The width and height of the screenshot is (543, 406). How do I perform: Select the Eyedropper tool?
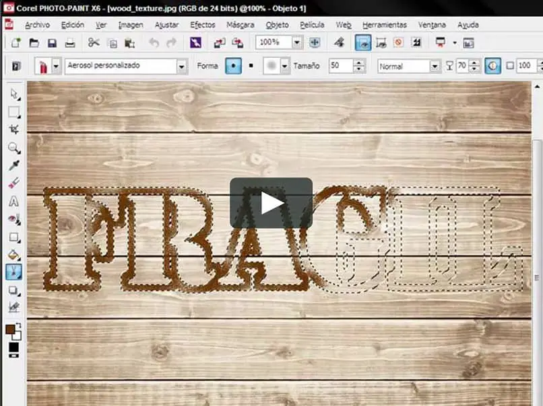(14, 165)
